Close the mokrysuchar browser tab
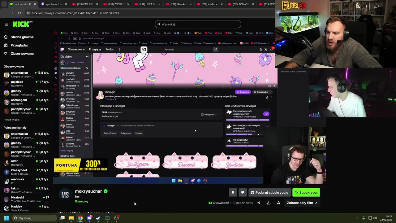This screenshot has width=396, height=223. coord(35,4)
